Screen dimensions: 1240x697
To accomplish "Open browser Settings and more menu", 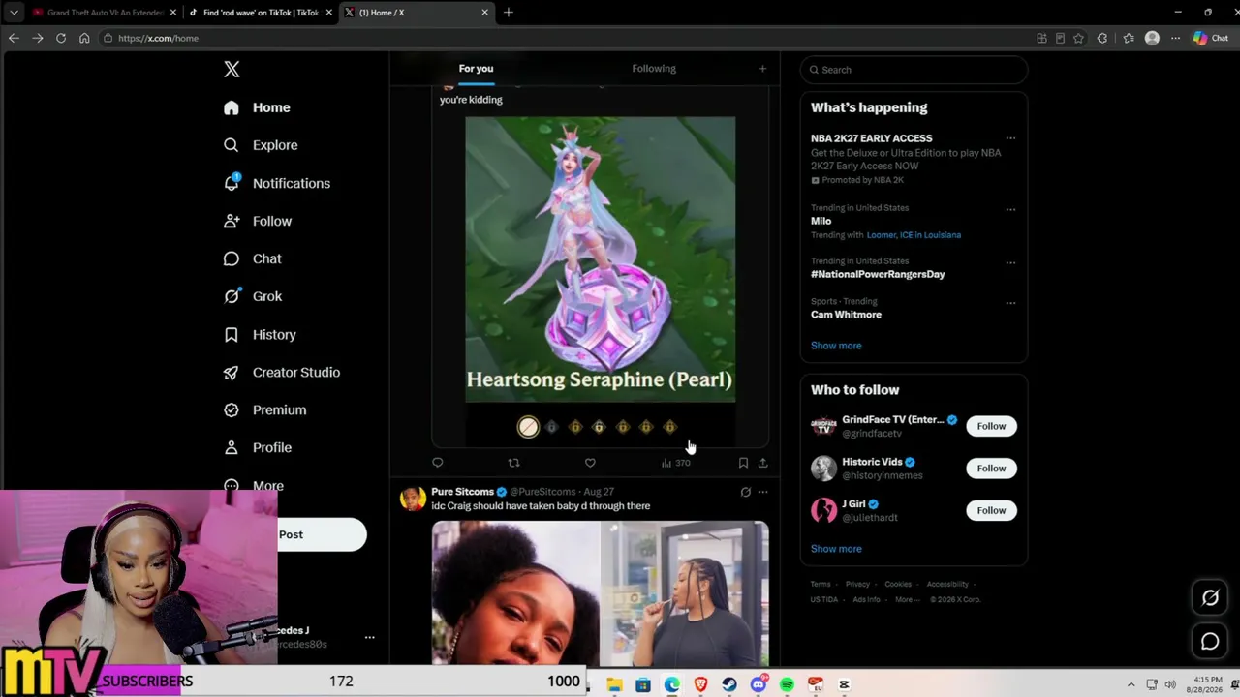I will (x=1175, y=38).
